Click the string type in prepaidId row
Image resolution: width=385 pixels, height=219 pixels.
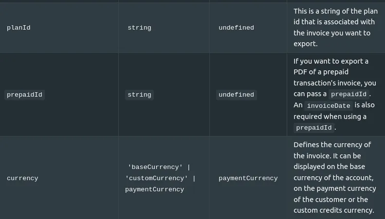[x=140, y=95]
